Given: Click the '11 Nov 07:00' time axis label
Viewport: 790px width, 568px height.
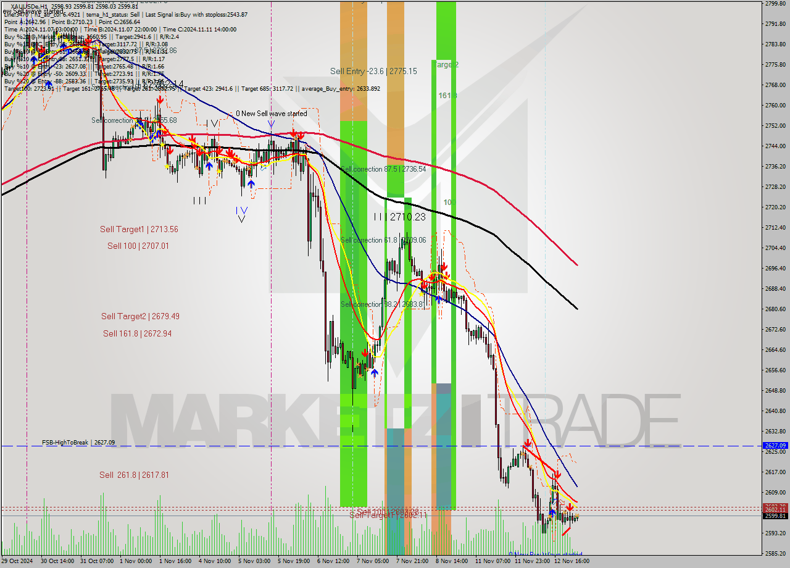Looking at the screenshot, I should point(493,561).
